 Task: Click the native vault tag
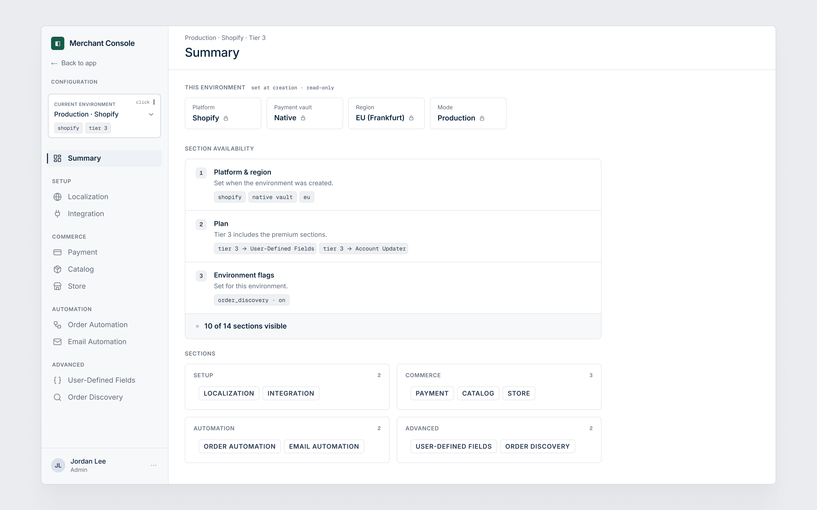[272, 197]
